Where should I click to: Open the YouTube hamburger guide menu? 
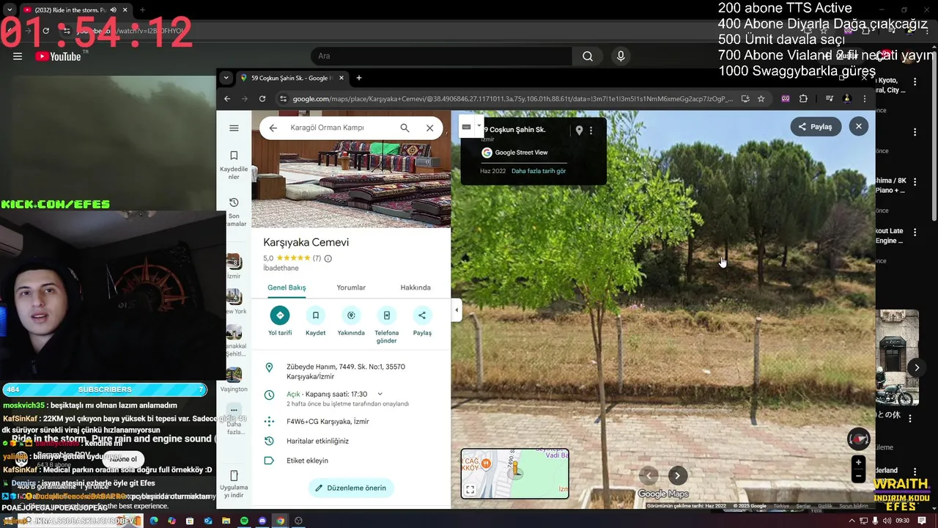18,56
